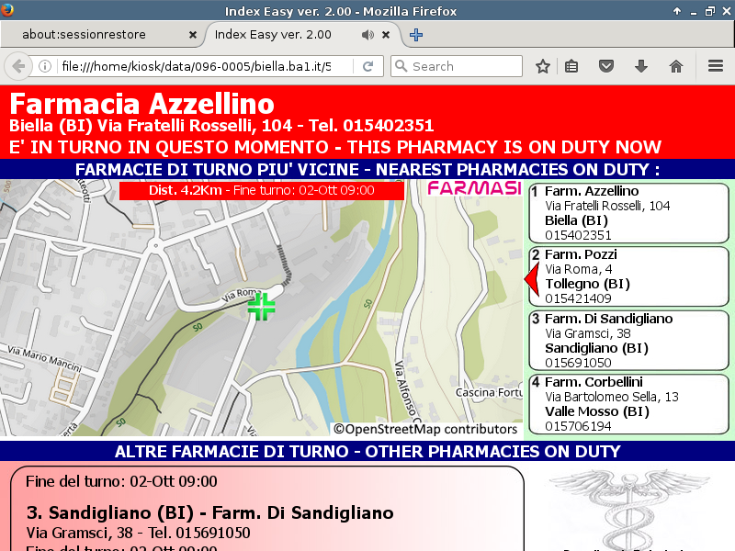This screenshot has height=551, width=735.
Task: Open the bookmarks list icon
Action: click(x=571, y=66)
